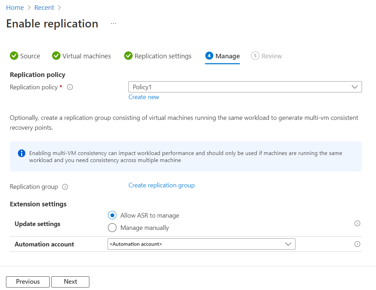
Task: Navigate to Home breadcrumb
Action: coord(15,8)
